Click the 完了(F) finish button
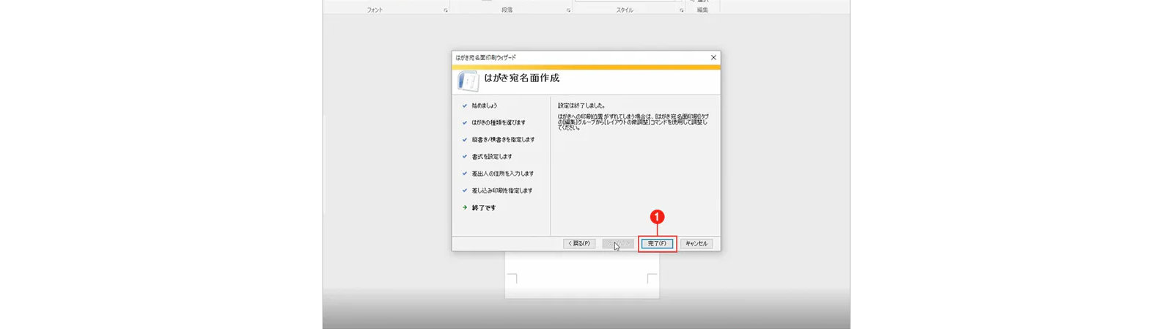Viewport: 1173px width, 329px height. pos(657,243)
